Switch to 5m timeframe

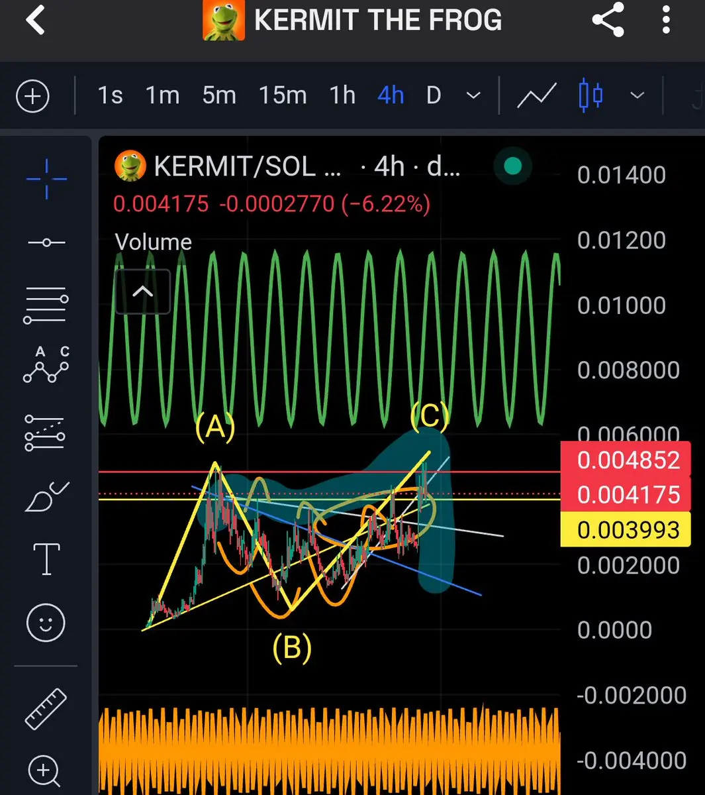219,96
